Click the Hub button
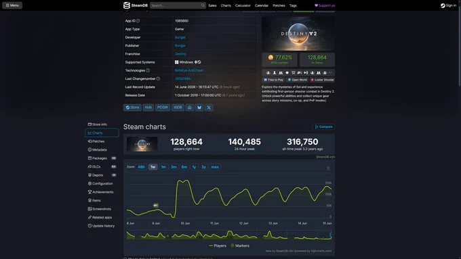 [x=148, y=108]
